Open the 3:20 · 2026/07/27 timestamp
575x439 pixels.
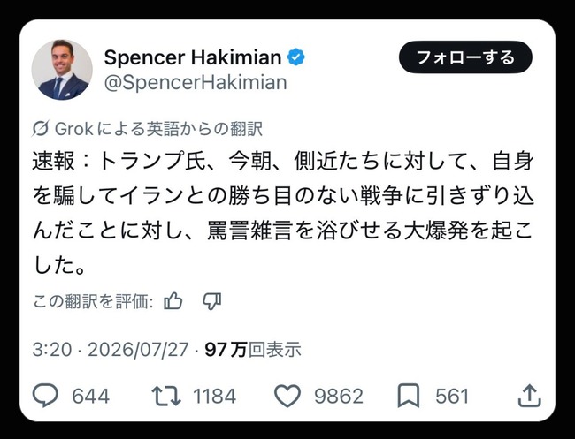coord(111,350)
